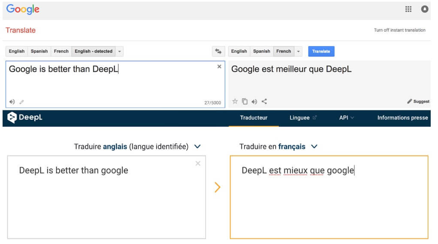Click the orange arrow between DeepL boxes
Image resolution: width=438 pixels, height=244 pixels.
217,187
